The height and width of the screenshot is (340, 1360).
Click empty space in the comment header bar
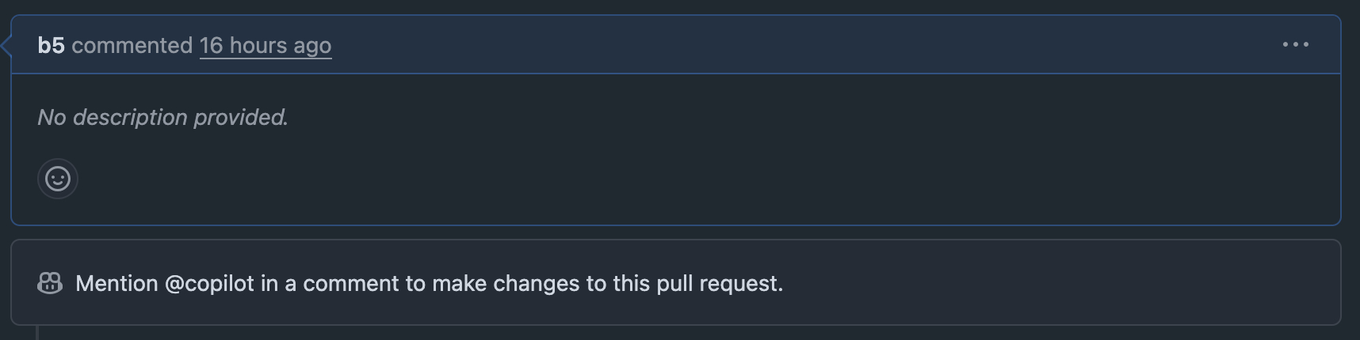793,45
